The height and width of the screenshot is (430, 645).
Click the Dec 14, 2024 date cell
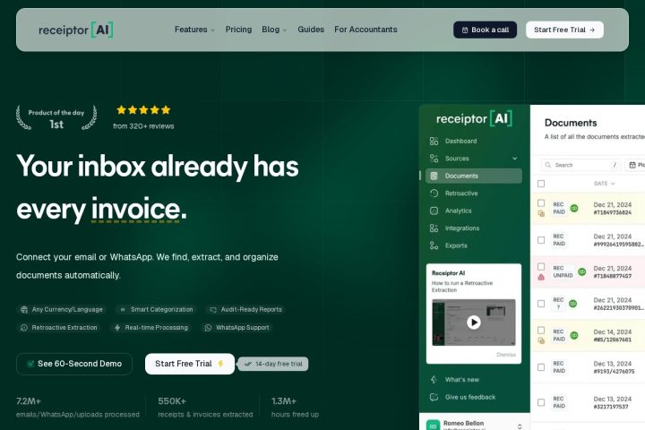613,332
